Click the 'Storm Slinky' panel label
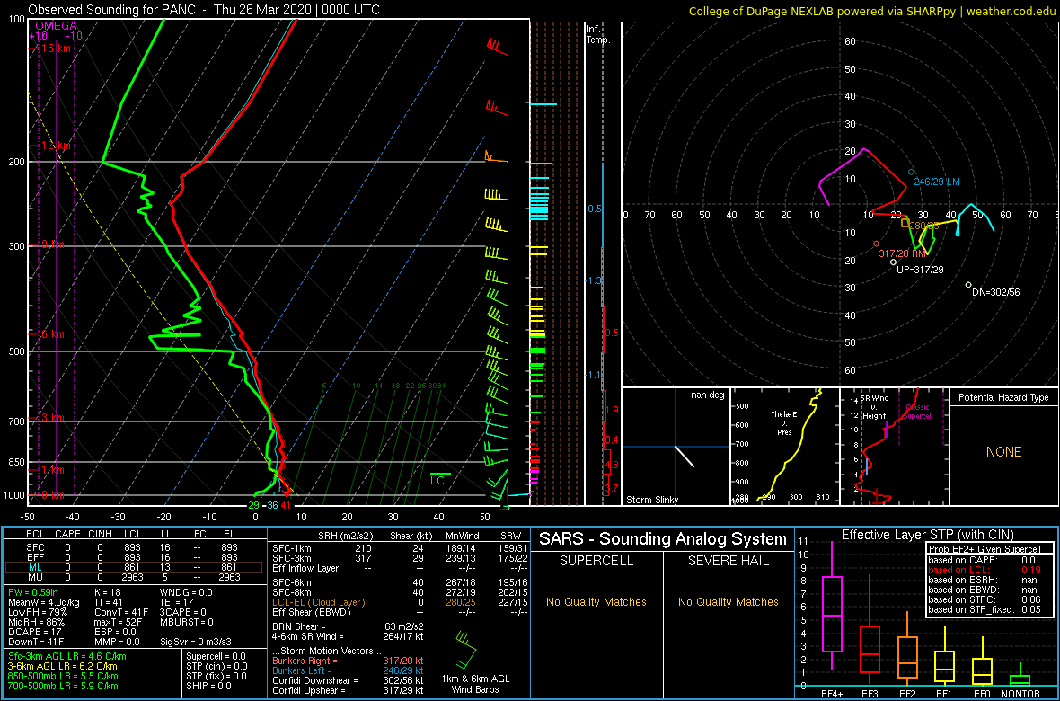 click(652, 500)
